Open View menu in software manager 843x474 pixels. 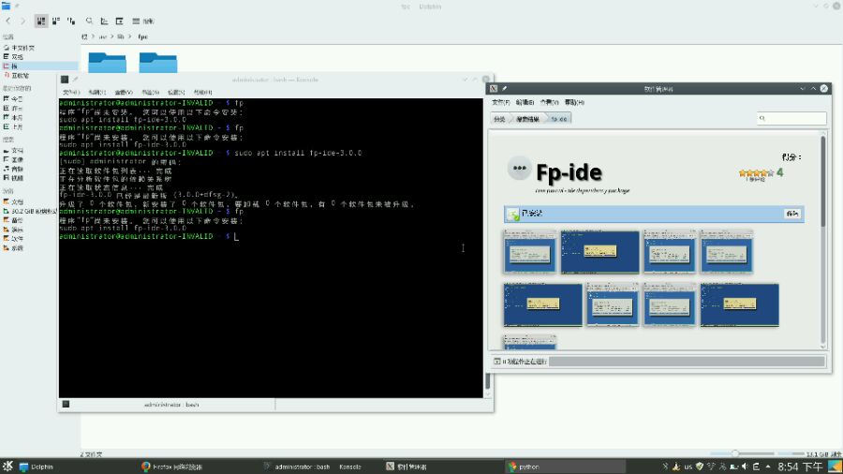coord(550,102)
